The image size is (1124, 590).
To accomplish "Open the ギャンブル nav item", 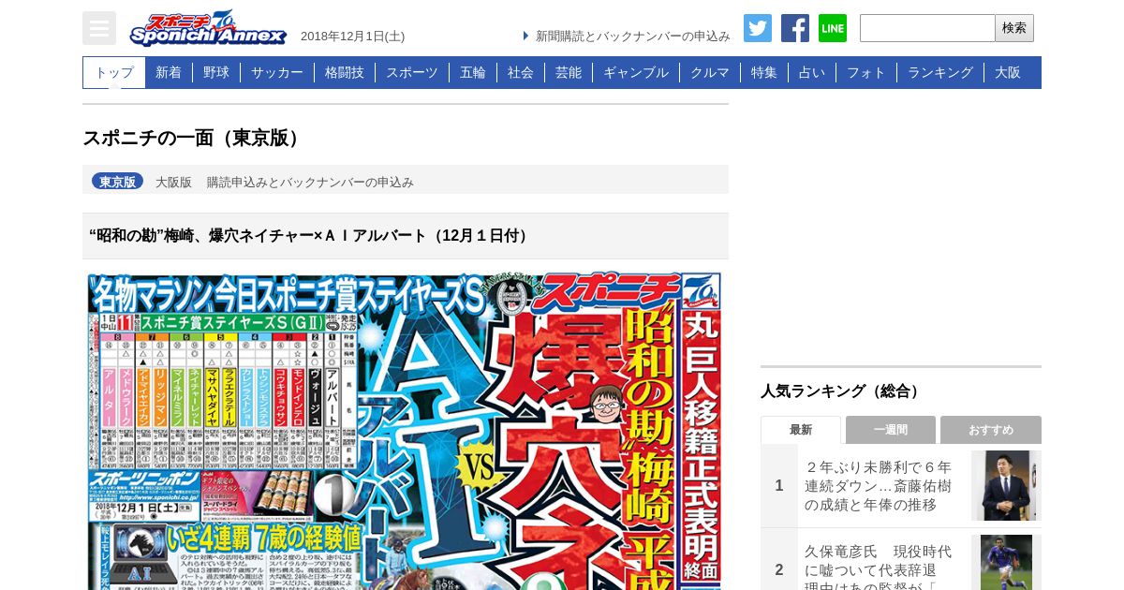I will point(636,72).
